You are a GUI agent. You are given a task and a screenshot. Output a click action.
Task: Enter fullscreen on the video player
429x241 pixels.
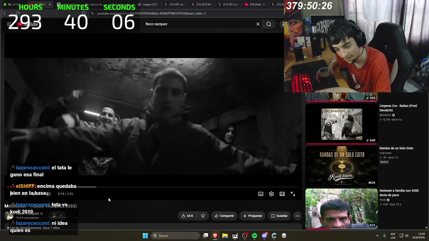(x=293, y=194)
